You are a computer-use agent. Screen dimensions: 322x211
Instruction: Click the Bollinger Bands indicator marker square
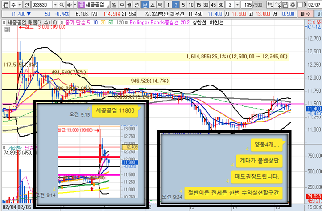pyautogui.click(x=126, y=22)
